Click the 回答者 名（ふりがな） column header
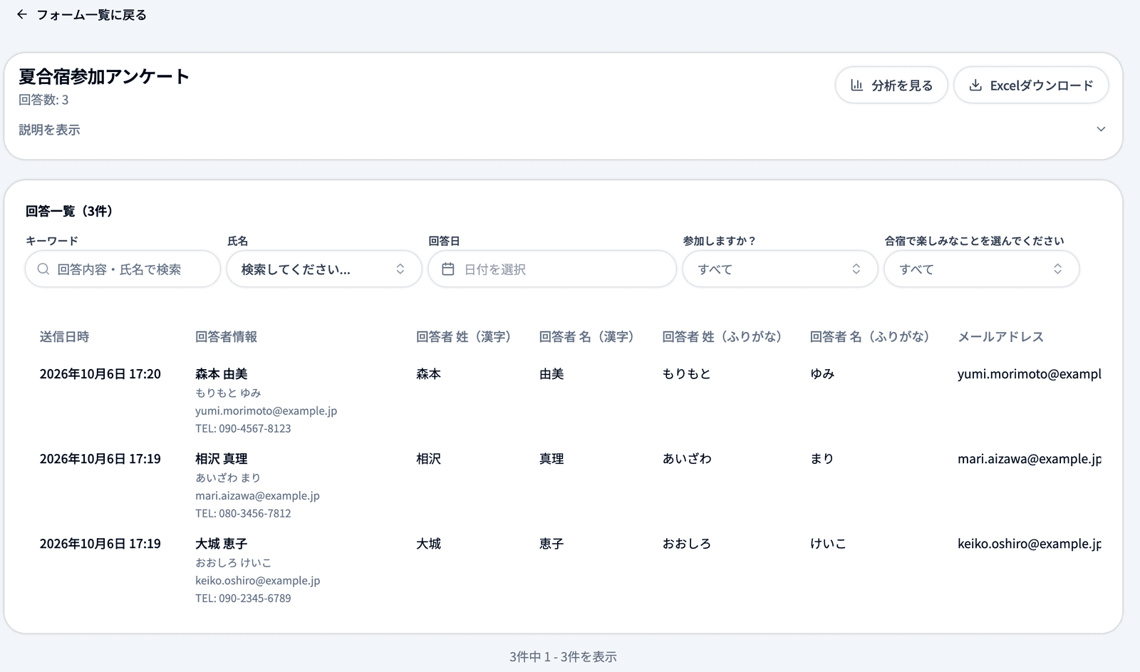This screenshot has width=1140, height=672. point(870,336)
